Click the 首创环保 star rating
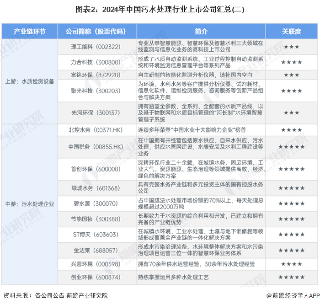 click(292, 169)
